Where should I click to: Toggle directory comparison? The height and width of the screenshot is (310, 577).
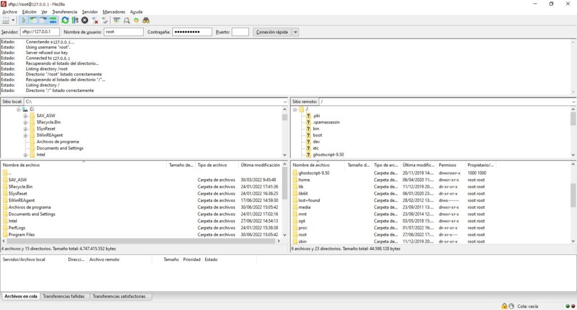(x=127, y=20)
